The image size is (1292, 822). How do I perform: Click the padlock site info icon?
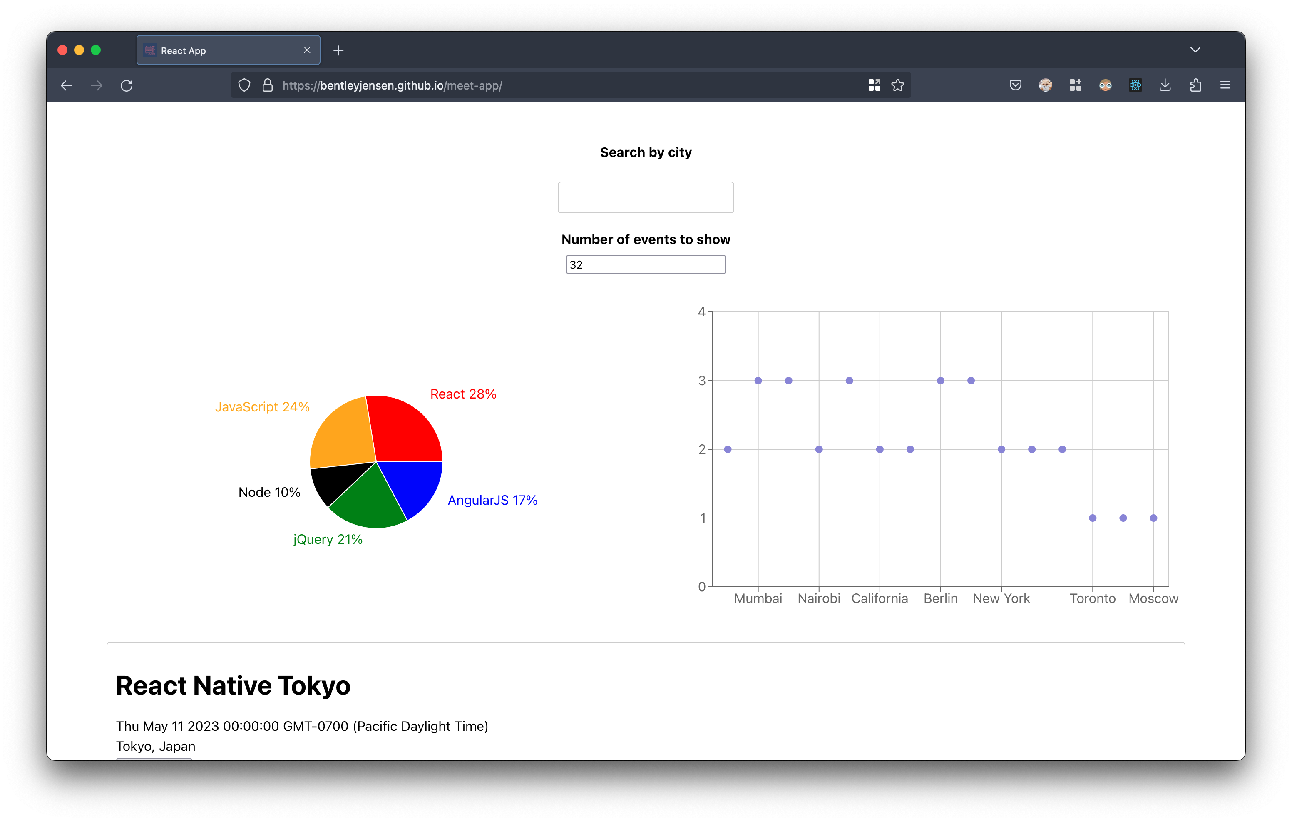pos(267,85)
